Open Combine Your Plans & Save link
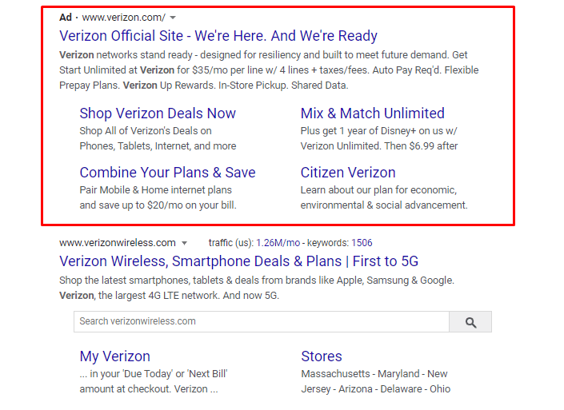The height and width of the screenshot is (410, 564). (168, 173)
